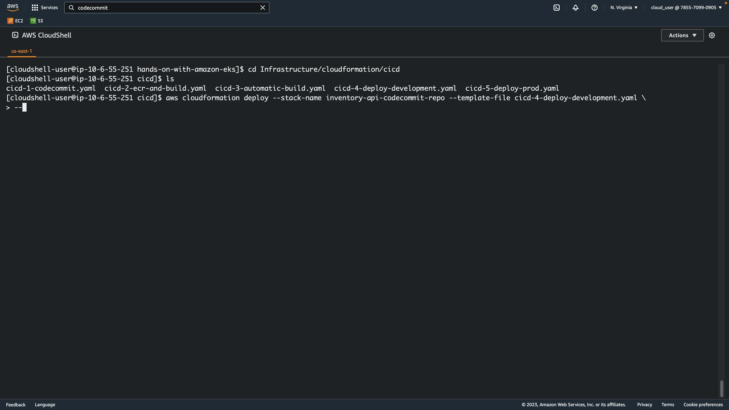Image resolution: width=729 pixels, height=410 pixels.
Task: Open CloudShell preferences gear icon
Action: tap(712, 35)
